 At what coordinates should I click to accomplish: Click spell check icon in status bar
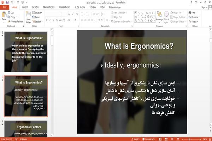click(x=16, y=139)
